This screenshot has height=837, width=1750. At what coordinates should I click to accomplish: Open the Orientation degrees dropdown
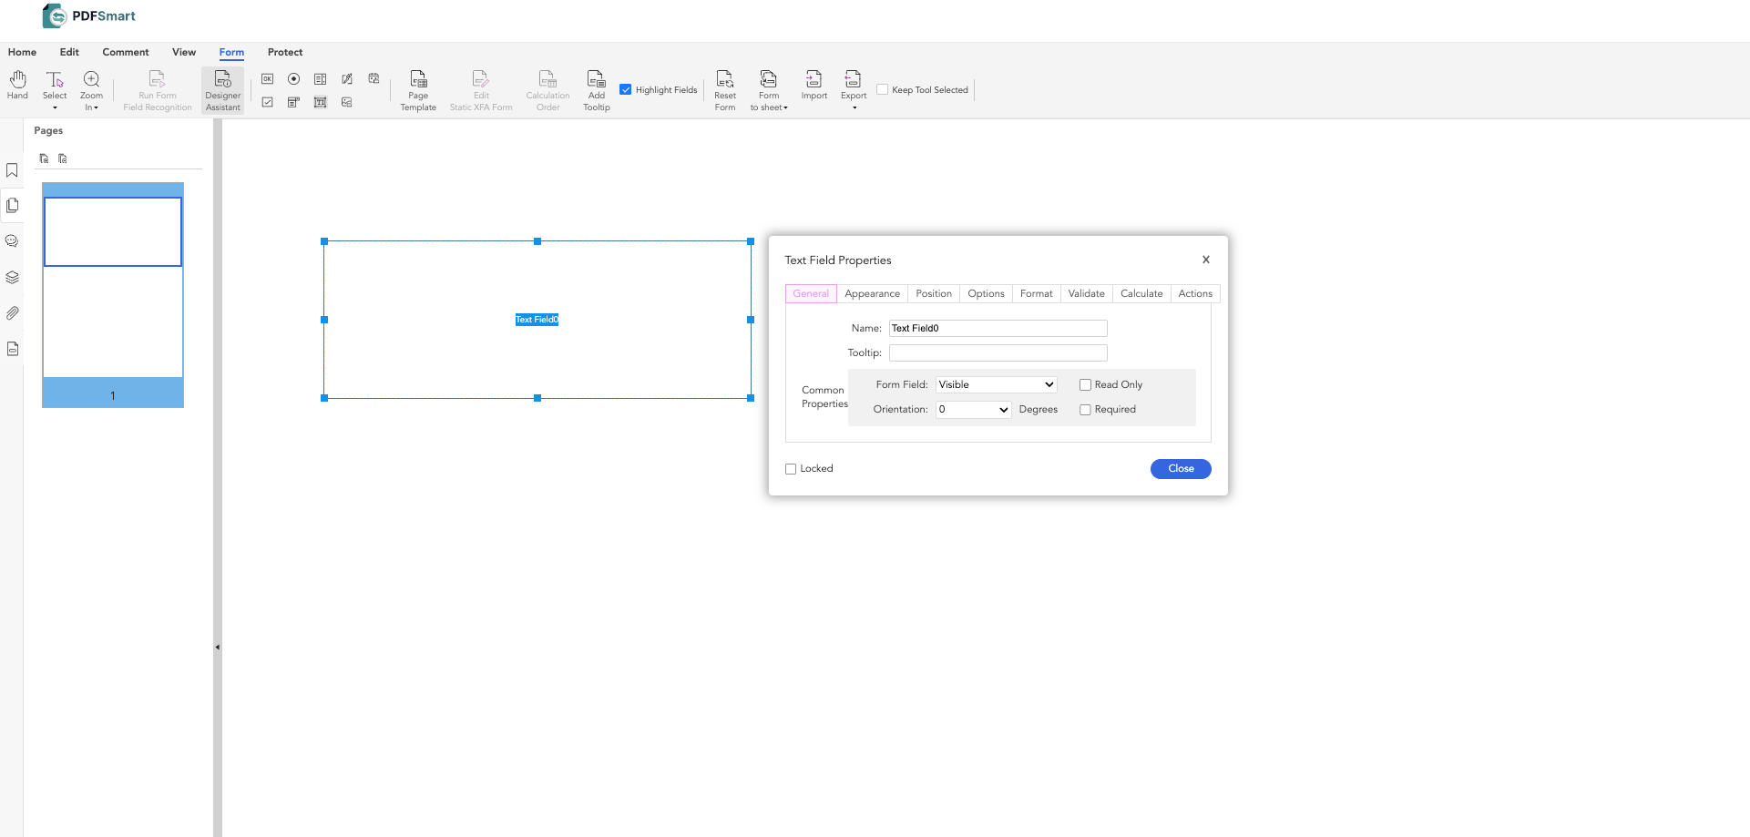tap(973, 409)
